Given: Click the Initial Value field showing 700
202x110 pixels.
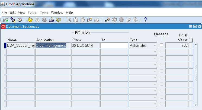Looking at the screenshot, I should [x=177, y=45].
